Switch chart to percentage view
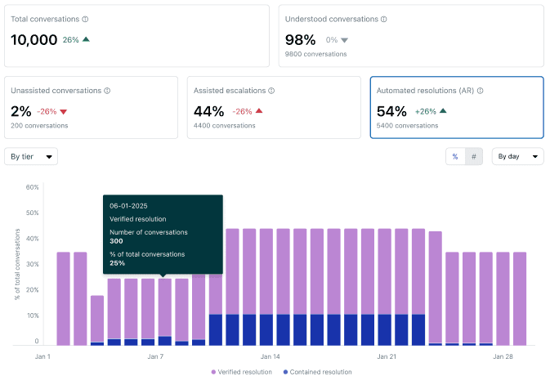 [455, 156]
